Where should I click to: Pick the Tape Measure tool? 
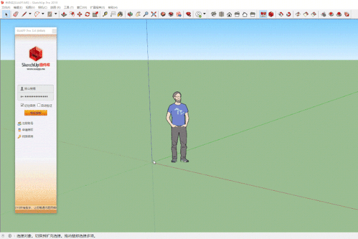(105, 14)
